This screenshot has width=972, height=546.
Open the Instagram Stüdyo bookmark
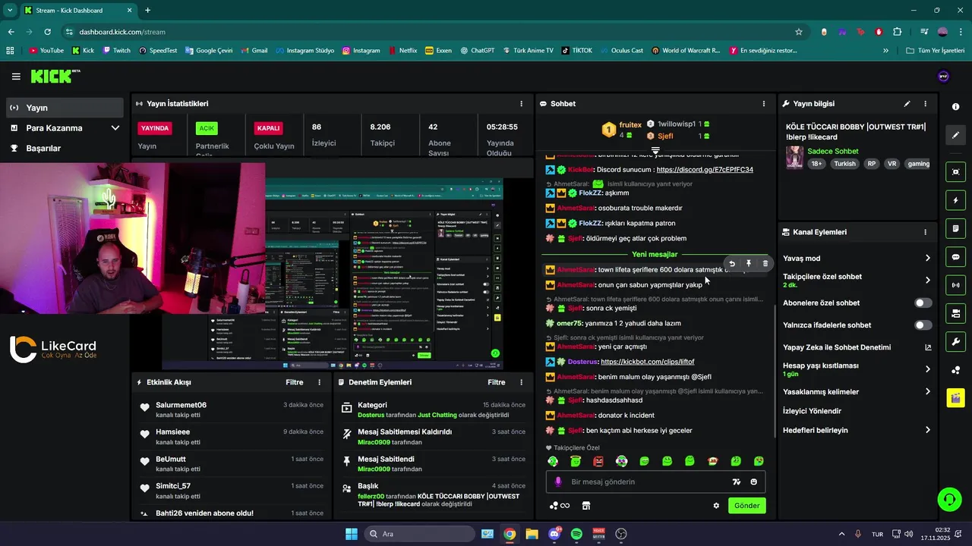pyautogui.click(x=305, y=51)
